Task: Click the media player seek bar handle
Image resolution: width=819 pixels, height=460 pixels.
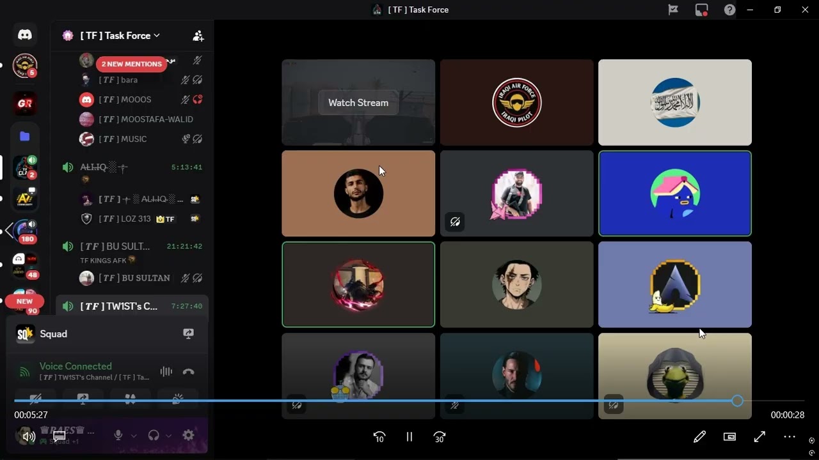Action: [x=737, y=401]
